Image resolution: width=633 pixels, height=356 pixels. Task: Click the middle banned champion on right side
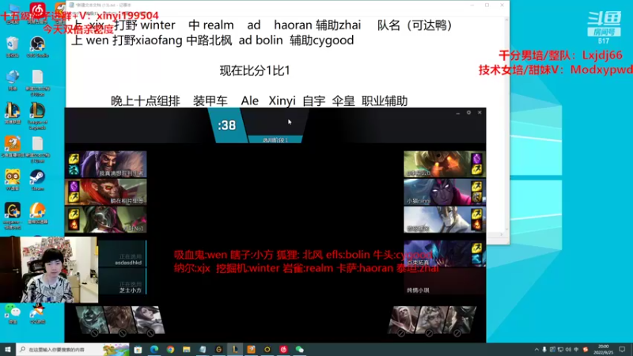(x=431, y=320)
